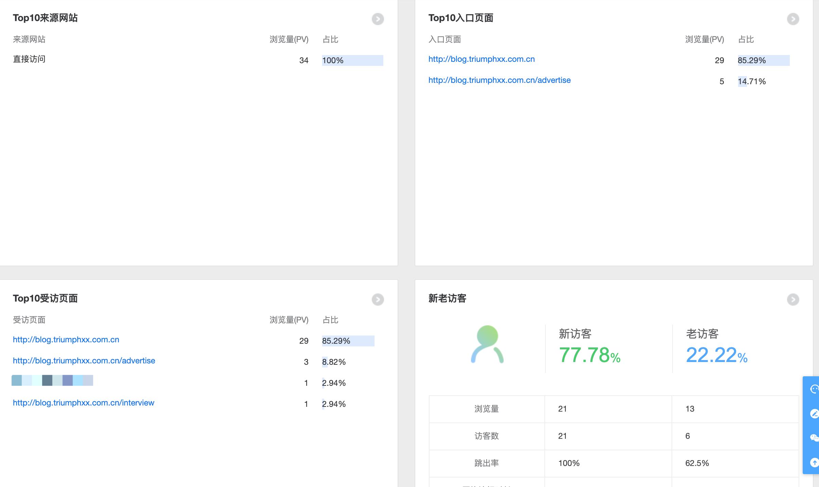The height and width of the screenshot is (487, 819).
Task: Open the /advertise entry page link
Action: tap(499, 80)
